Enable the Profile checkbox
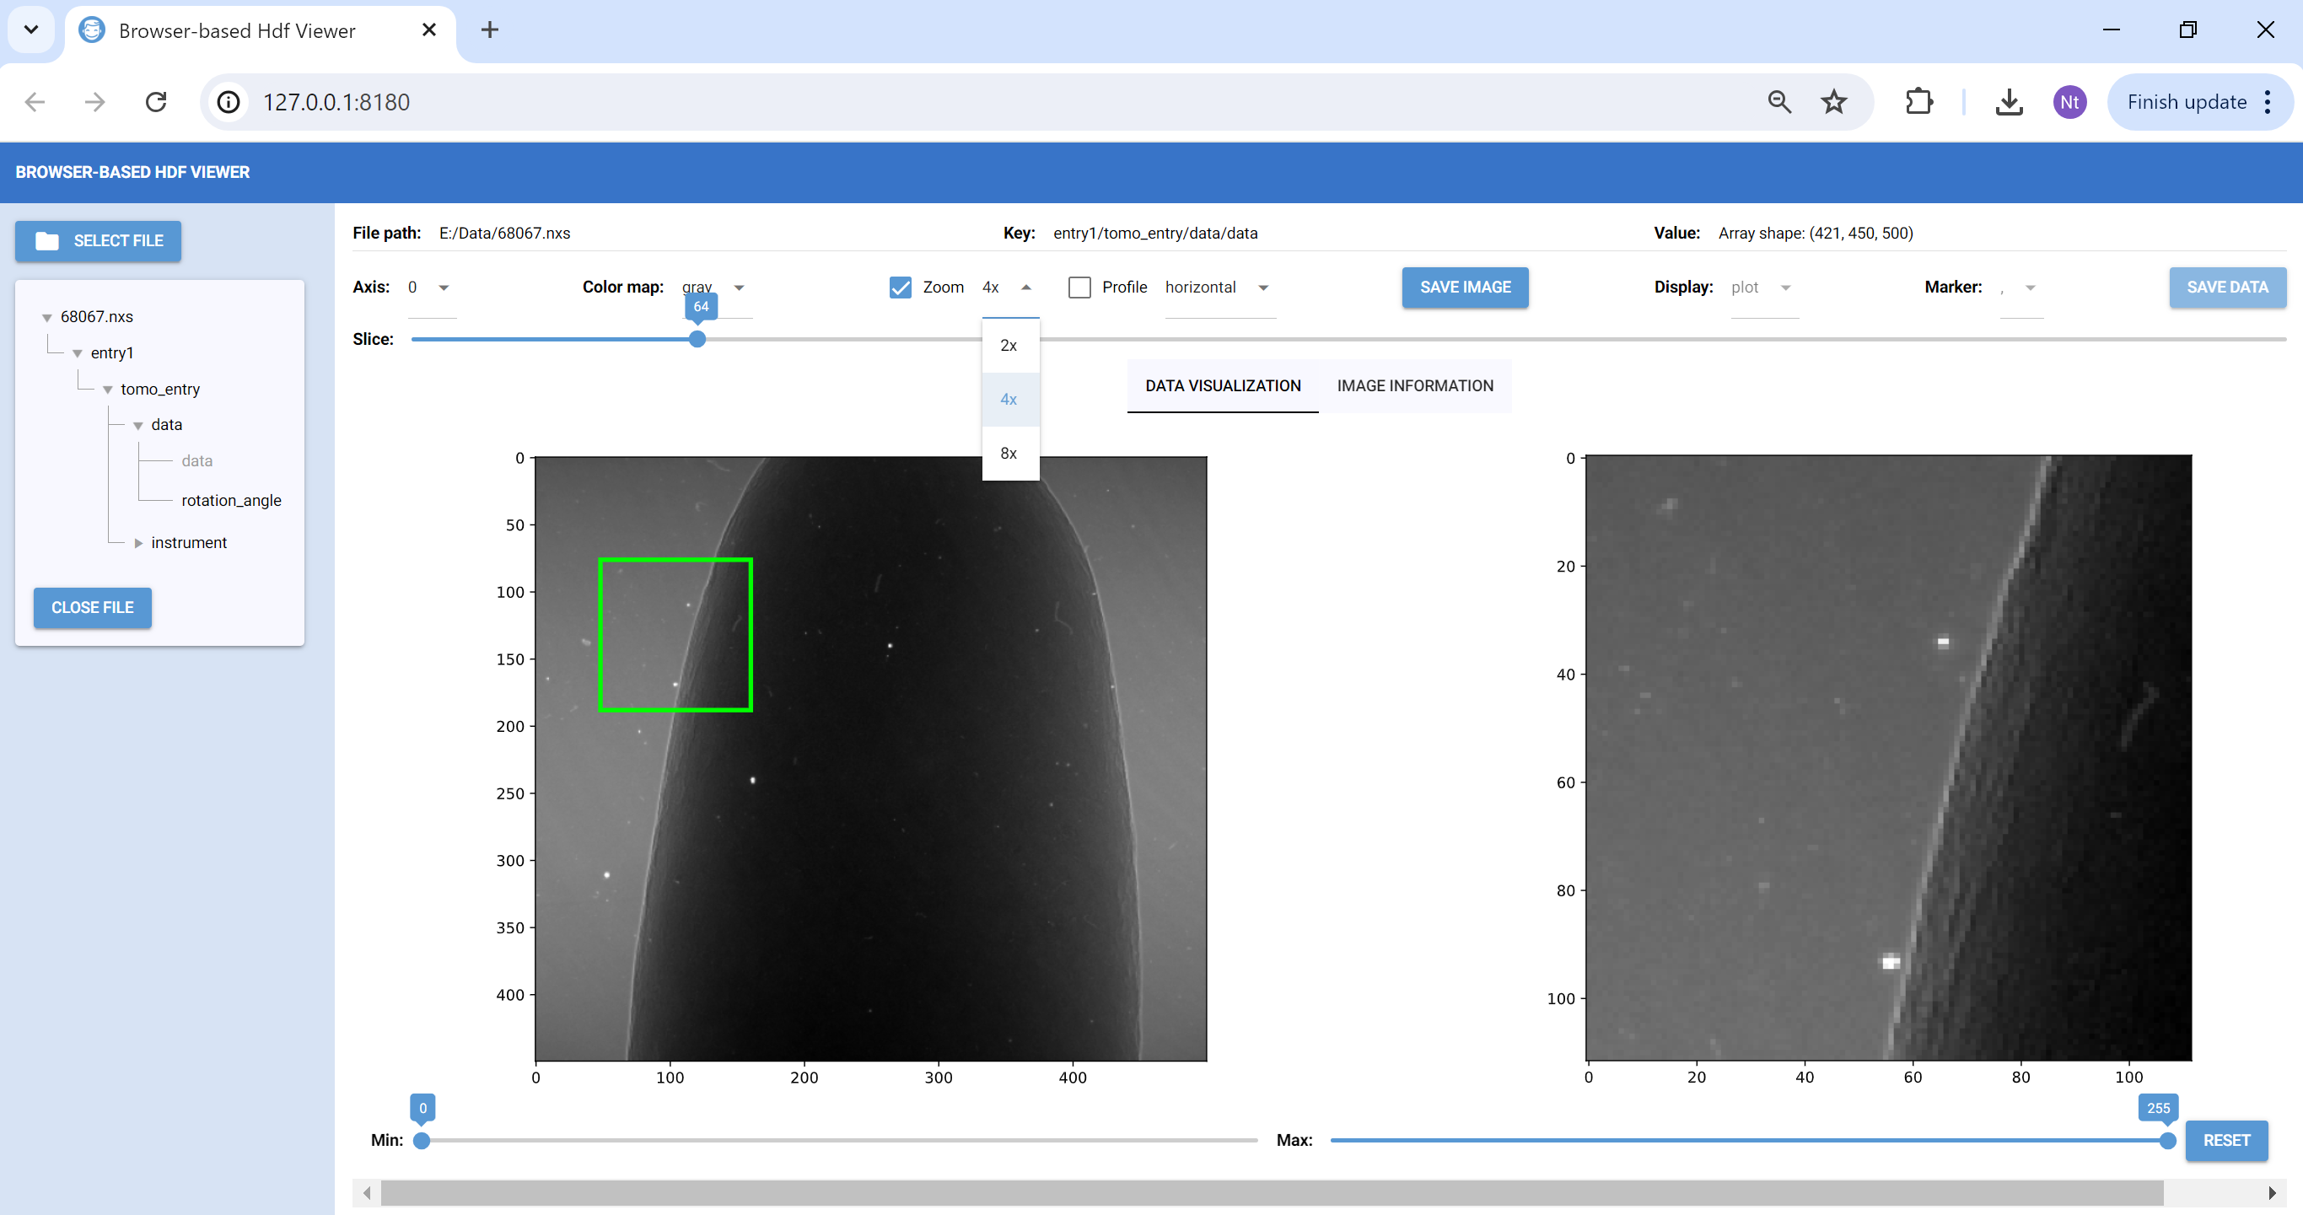2303x1215 pixels. [1080, 287]
